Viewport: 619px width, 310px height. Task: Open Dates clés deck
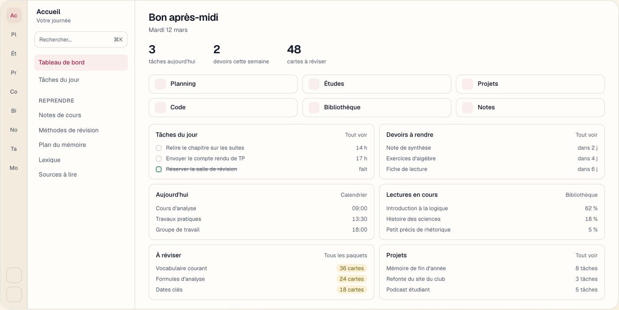pos(261,290)
